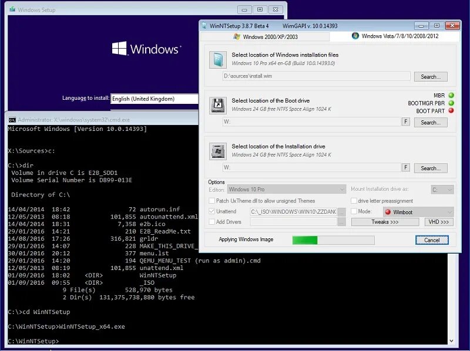Click 'unattend.xml' in the directory listing
Viewport: 470px width, 351px height.
click(x=161, y=268)
